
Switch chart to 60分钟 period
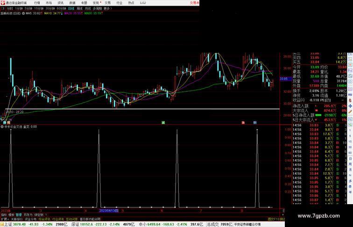(x=61, y=8)
